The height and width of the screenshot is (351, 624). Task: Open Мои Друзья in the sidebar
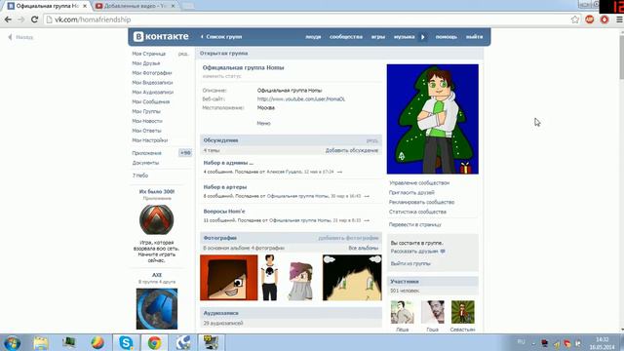click(146, 63)
